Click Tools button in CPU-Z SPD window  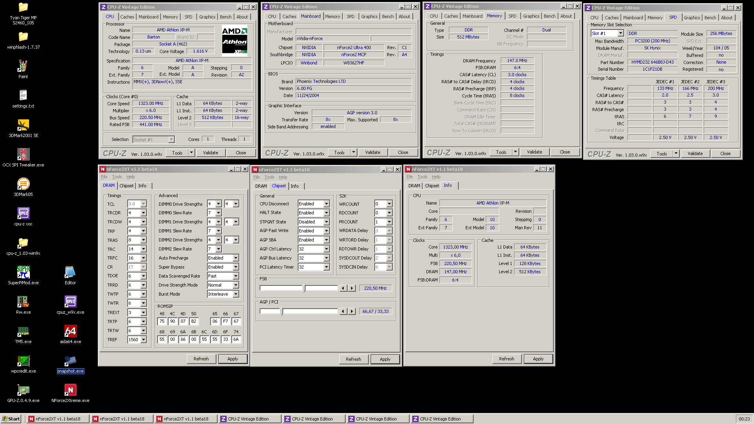click(662, 154)
